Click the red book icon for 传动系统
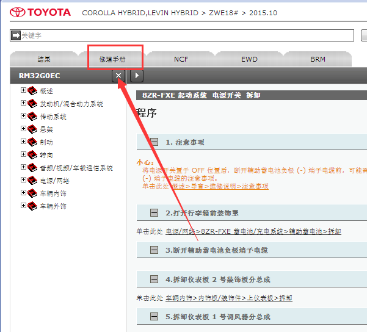367x332 pixels. point(32,117)
